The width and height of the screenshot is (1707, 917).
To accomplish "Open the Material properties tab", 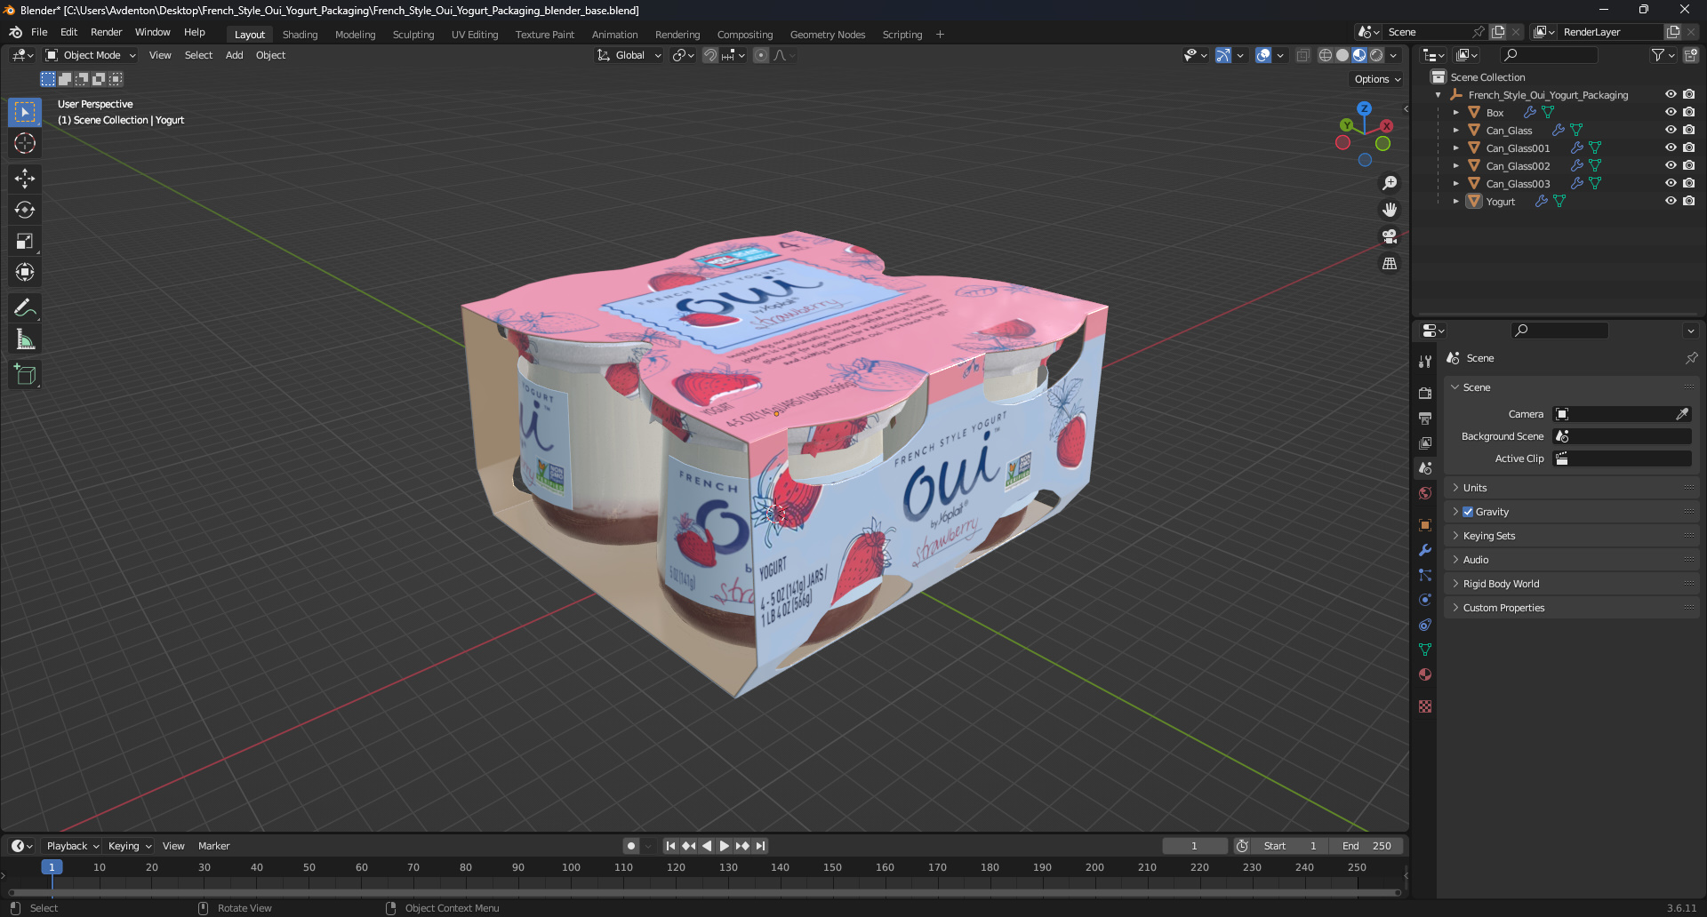I will pos(1425,674).
